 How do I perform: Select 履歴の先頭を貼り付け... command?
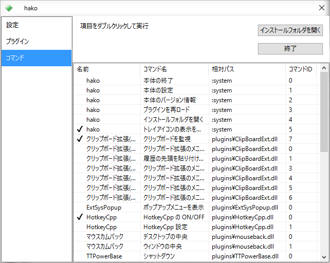pos(174,158)
